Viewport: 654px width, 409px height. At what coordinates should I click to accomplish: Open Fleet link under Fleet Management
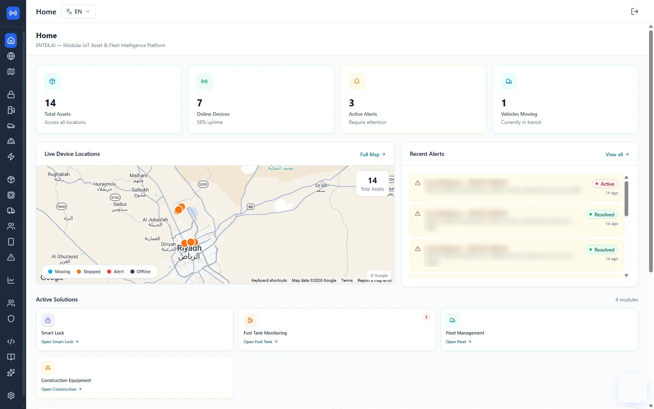tap(459, 342)
